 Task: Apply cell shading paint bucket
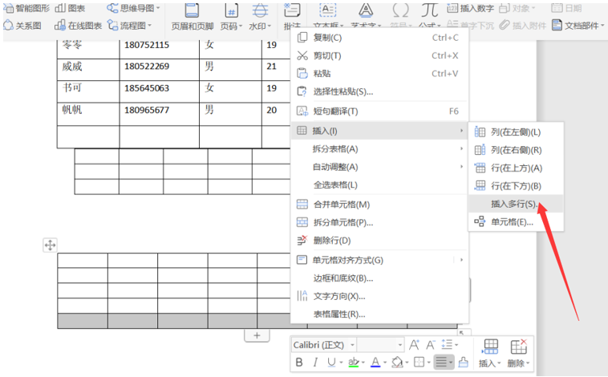click(x=397, y=363)
